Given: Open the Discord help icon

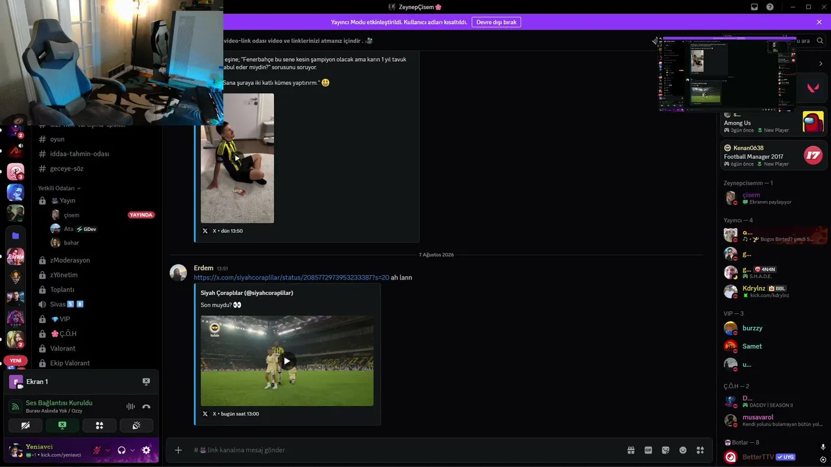Looking at the screenshot, I should [x=770, y=7].
